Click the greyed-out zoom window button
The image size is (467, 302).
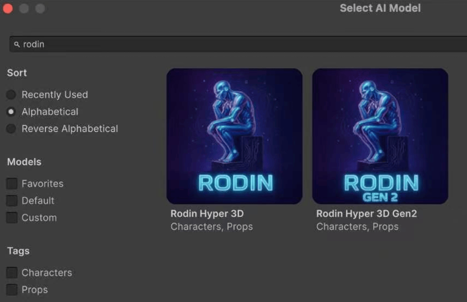click(40, 8)
